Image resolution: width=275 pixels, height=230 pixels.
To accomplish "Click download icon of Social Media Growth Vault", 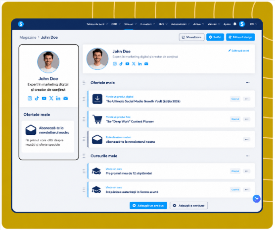I will click(97, 99).
